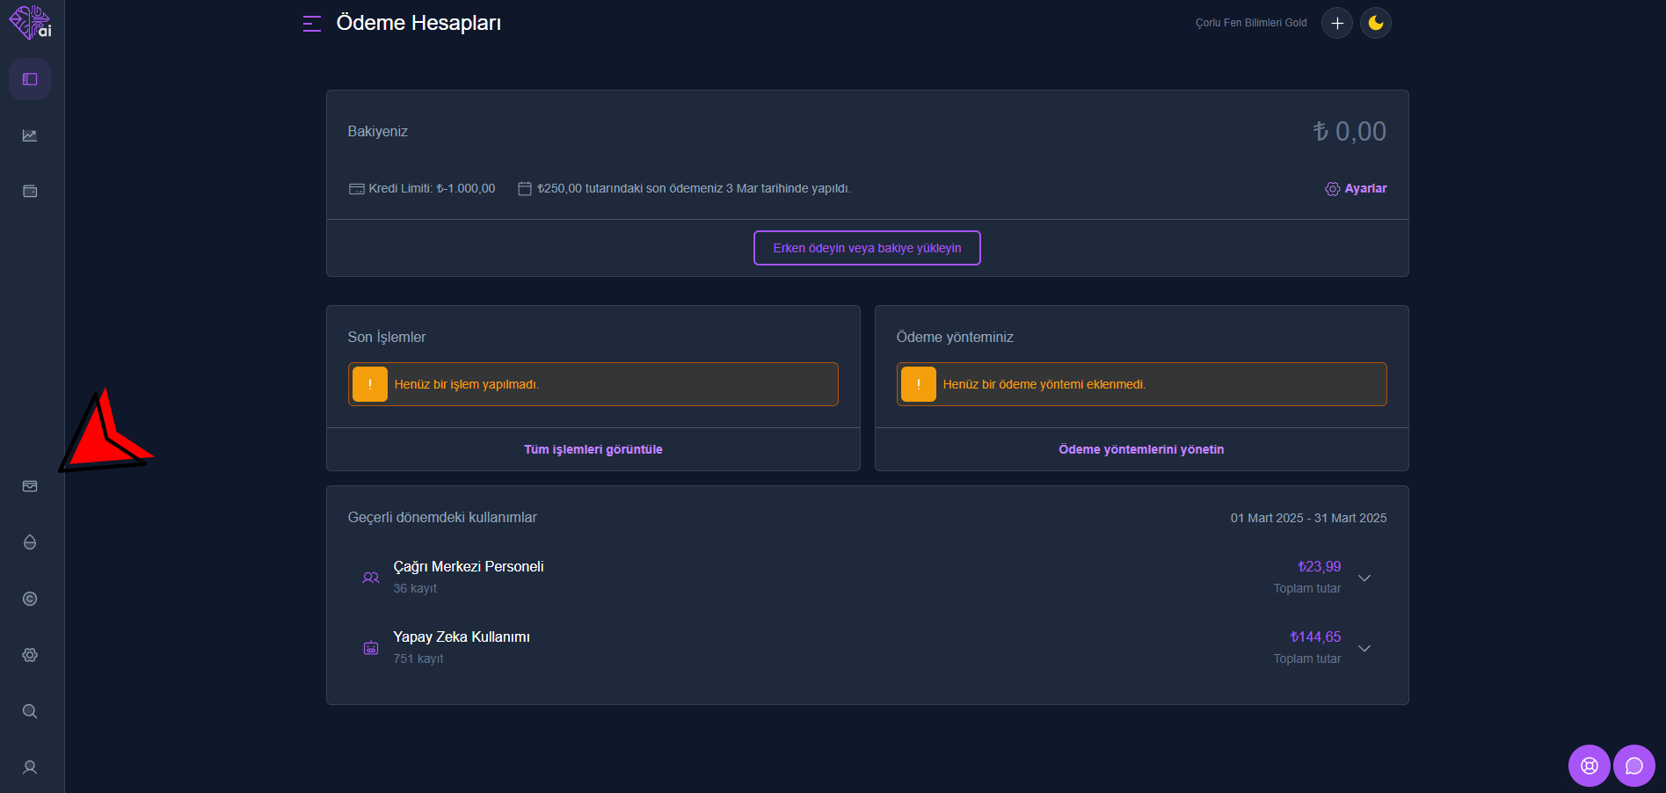Image resolution: width=1666 pixels, height=793 pixels.
Task: Open Ödeme yöntemlerini yönetin link
Action: point(1141,449)
